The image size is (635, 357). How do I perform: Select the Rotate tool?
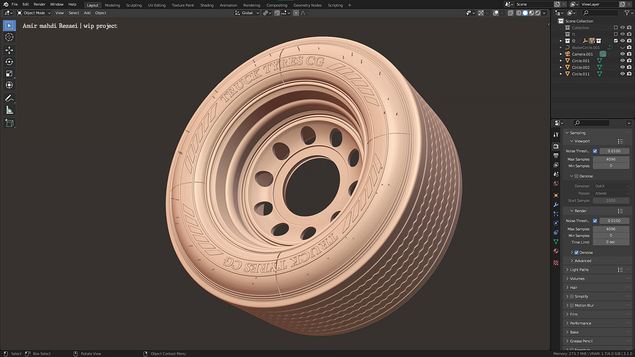coord(9,62)
